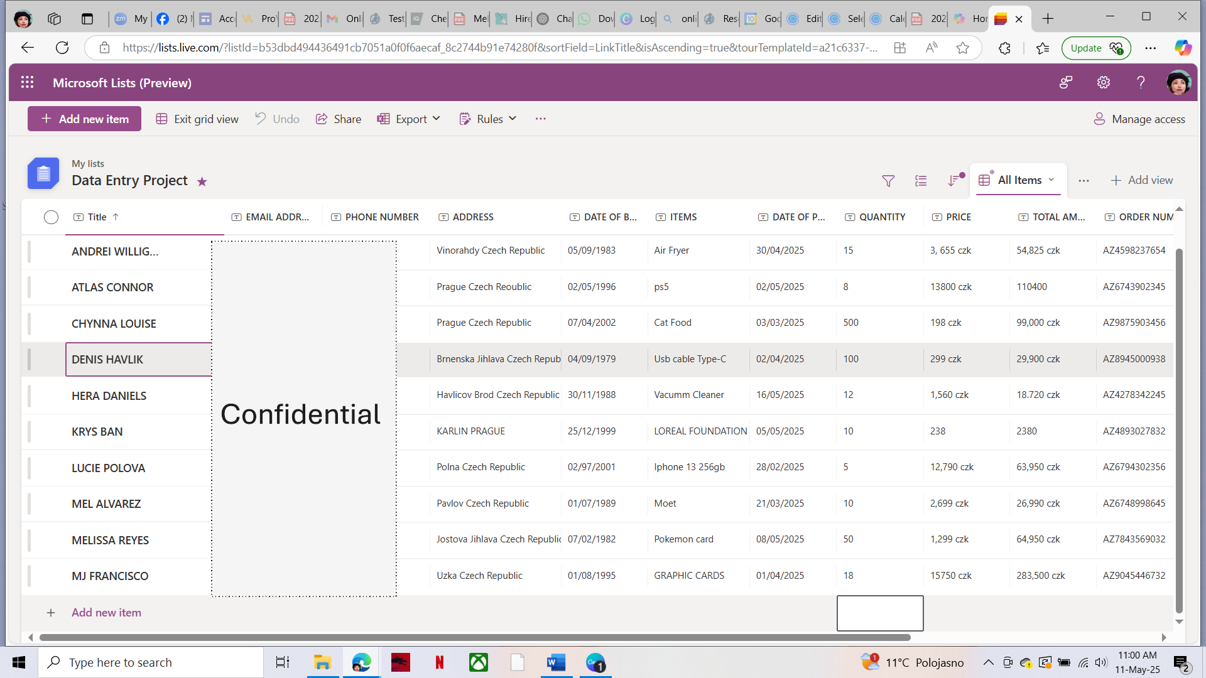Open the filter funnel icon

pos(888,181)
